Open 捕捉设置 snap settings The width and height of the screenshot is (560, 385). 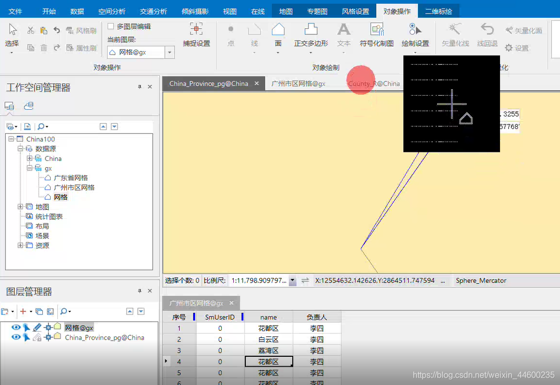pos(196,35)
